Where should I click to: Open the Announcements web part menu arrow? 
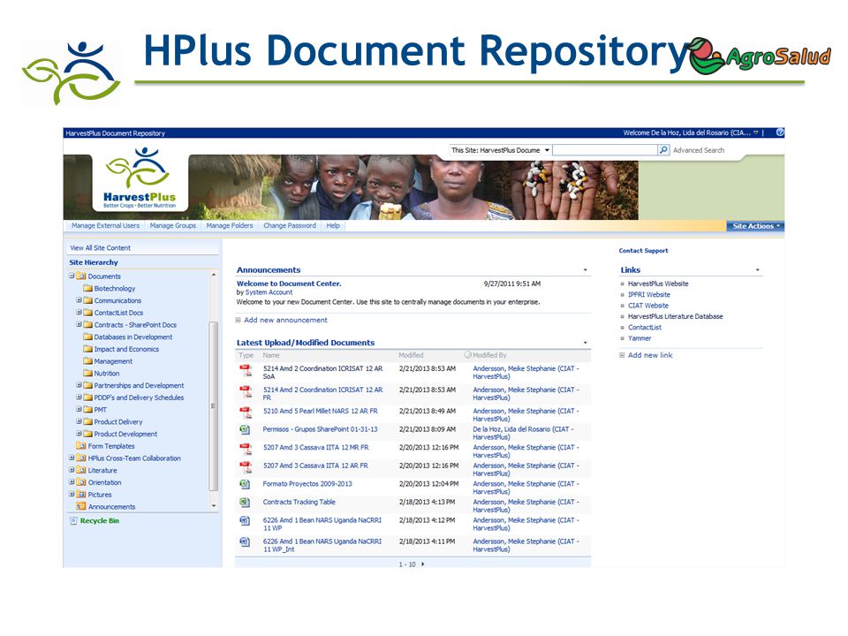coord(585,270)
